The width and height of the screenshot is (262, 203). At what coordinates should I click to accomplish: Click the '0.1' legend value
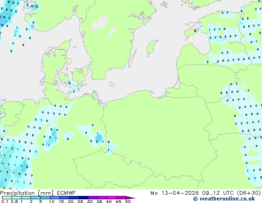5,201
